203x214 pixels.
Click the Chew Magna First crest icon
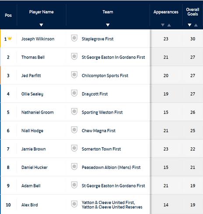tap(74, 130)
